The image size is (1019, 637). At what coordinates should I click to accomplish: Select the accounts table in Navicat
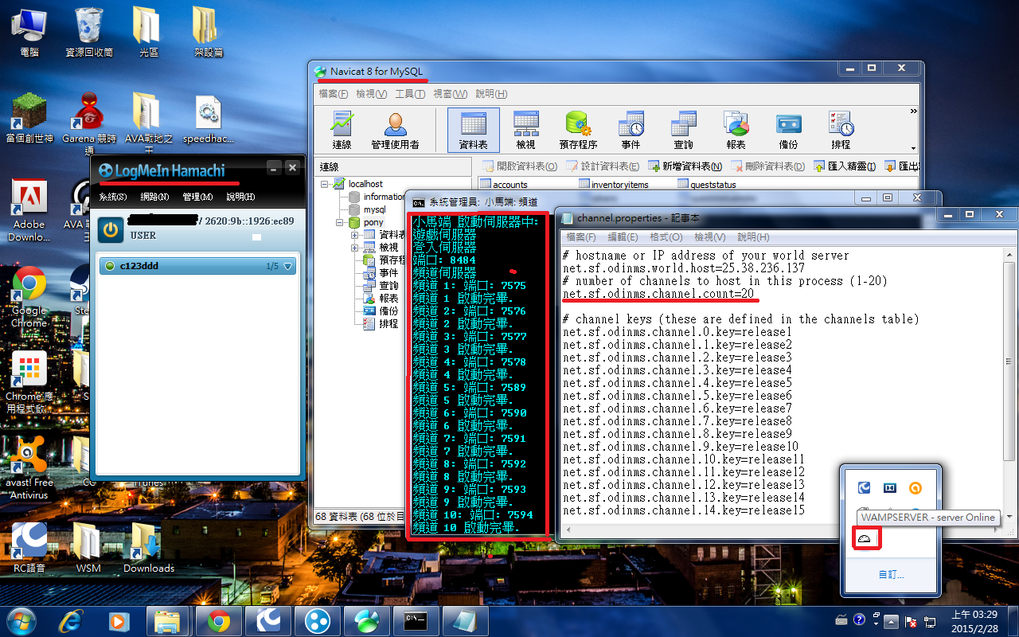[x=503, y=185]
